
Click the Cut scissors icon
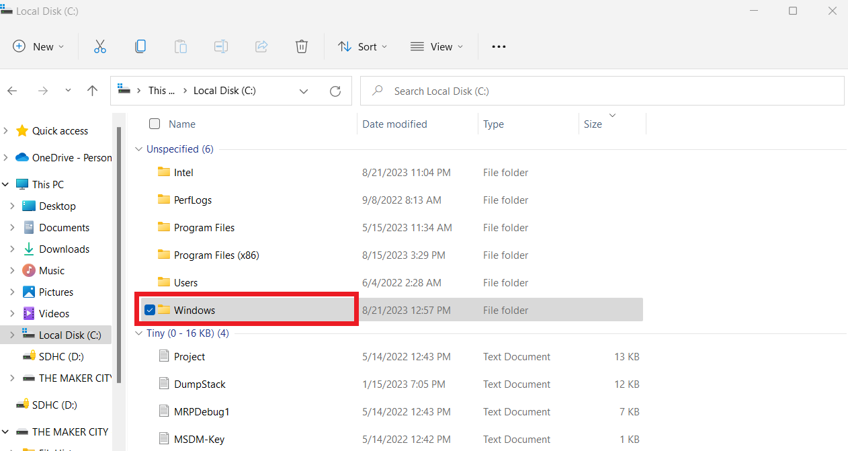click(x=100, y=46)
